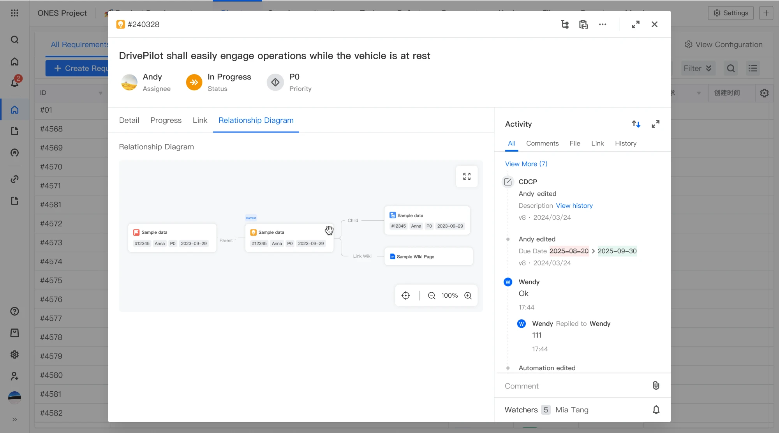Open the Watchers count 5 badge

(546, 410)
